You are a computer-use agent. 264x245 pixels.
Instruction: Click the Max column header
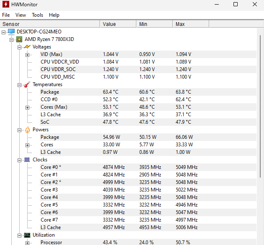[191, 24]
